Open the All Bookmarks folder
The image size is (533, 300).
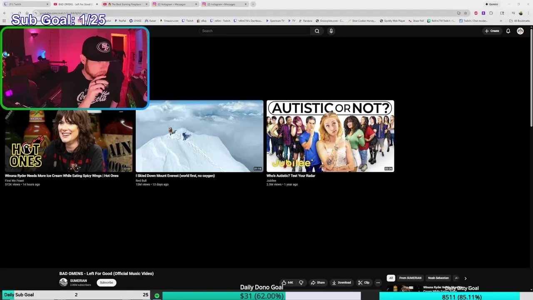pyautogui.click(x=519, y=21)
